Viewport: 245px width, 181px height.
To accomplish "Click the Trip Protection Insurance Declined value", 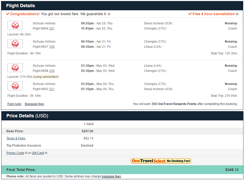I will [x=87, y=146].
